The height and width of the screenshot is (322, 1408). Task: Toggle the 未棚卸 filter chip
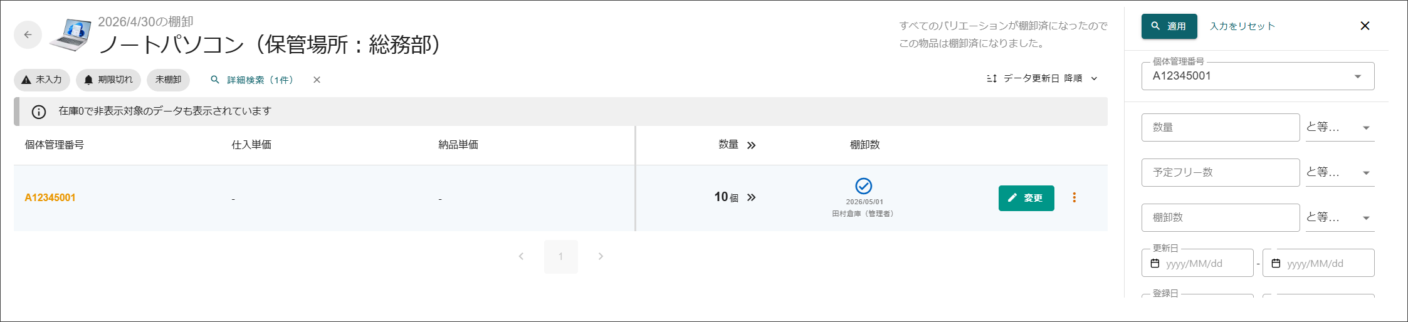168,80
